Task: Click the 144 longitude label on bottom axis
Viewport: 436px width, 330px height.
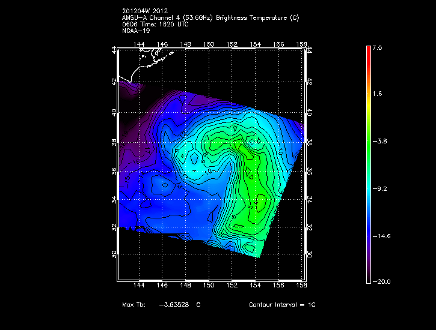Action: [x=139, y=287]
